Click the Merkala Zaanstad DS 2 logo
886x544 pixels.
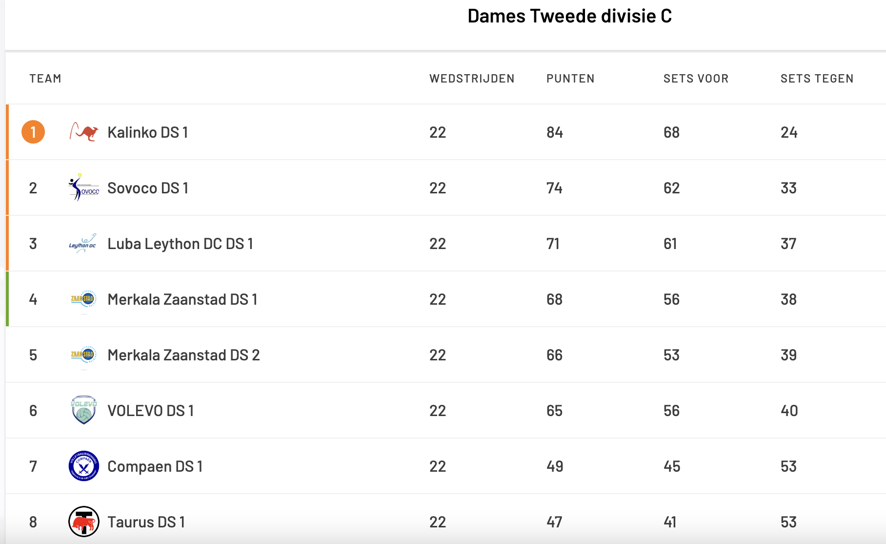[84, 355]
